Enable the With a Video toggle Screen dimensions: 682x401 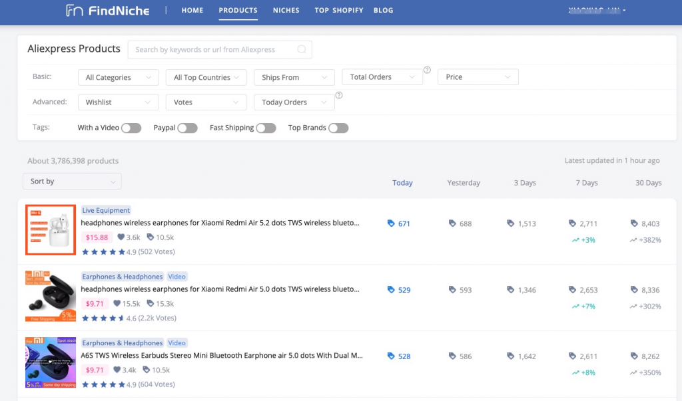[x=131, y=128]
